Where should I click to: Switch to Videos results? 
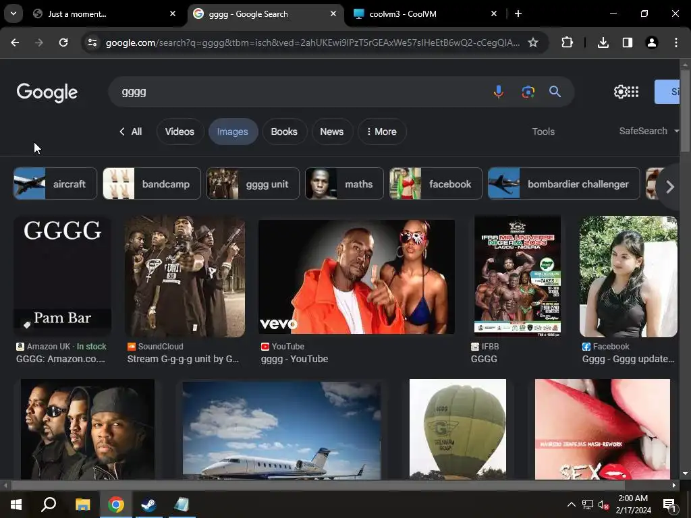tap(179, 132)
